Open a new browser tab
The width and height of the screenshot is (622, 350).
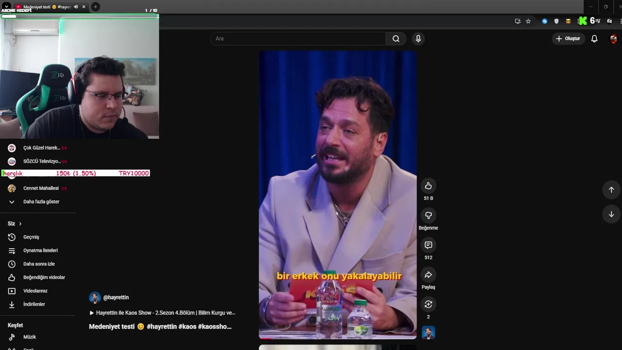[x=95, y=7]
